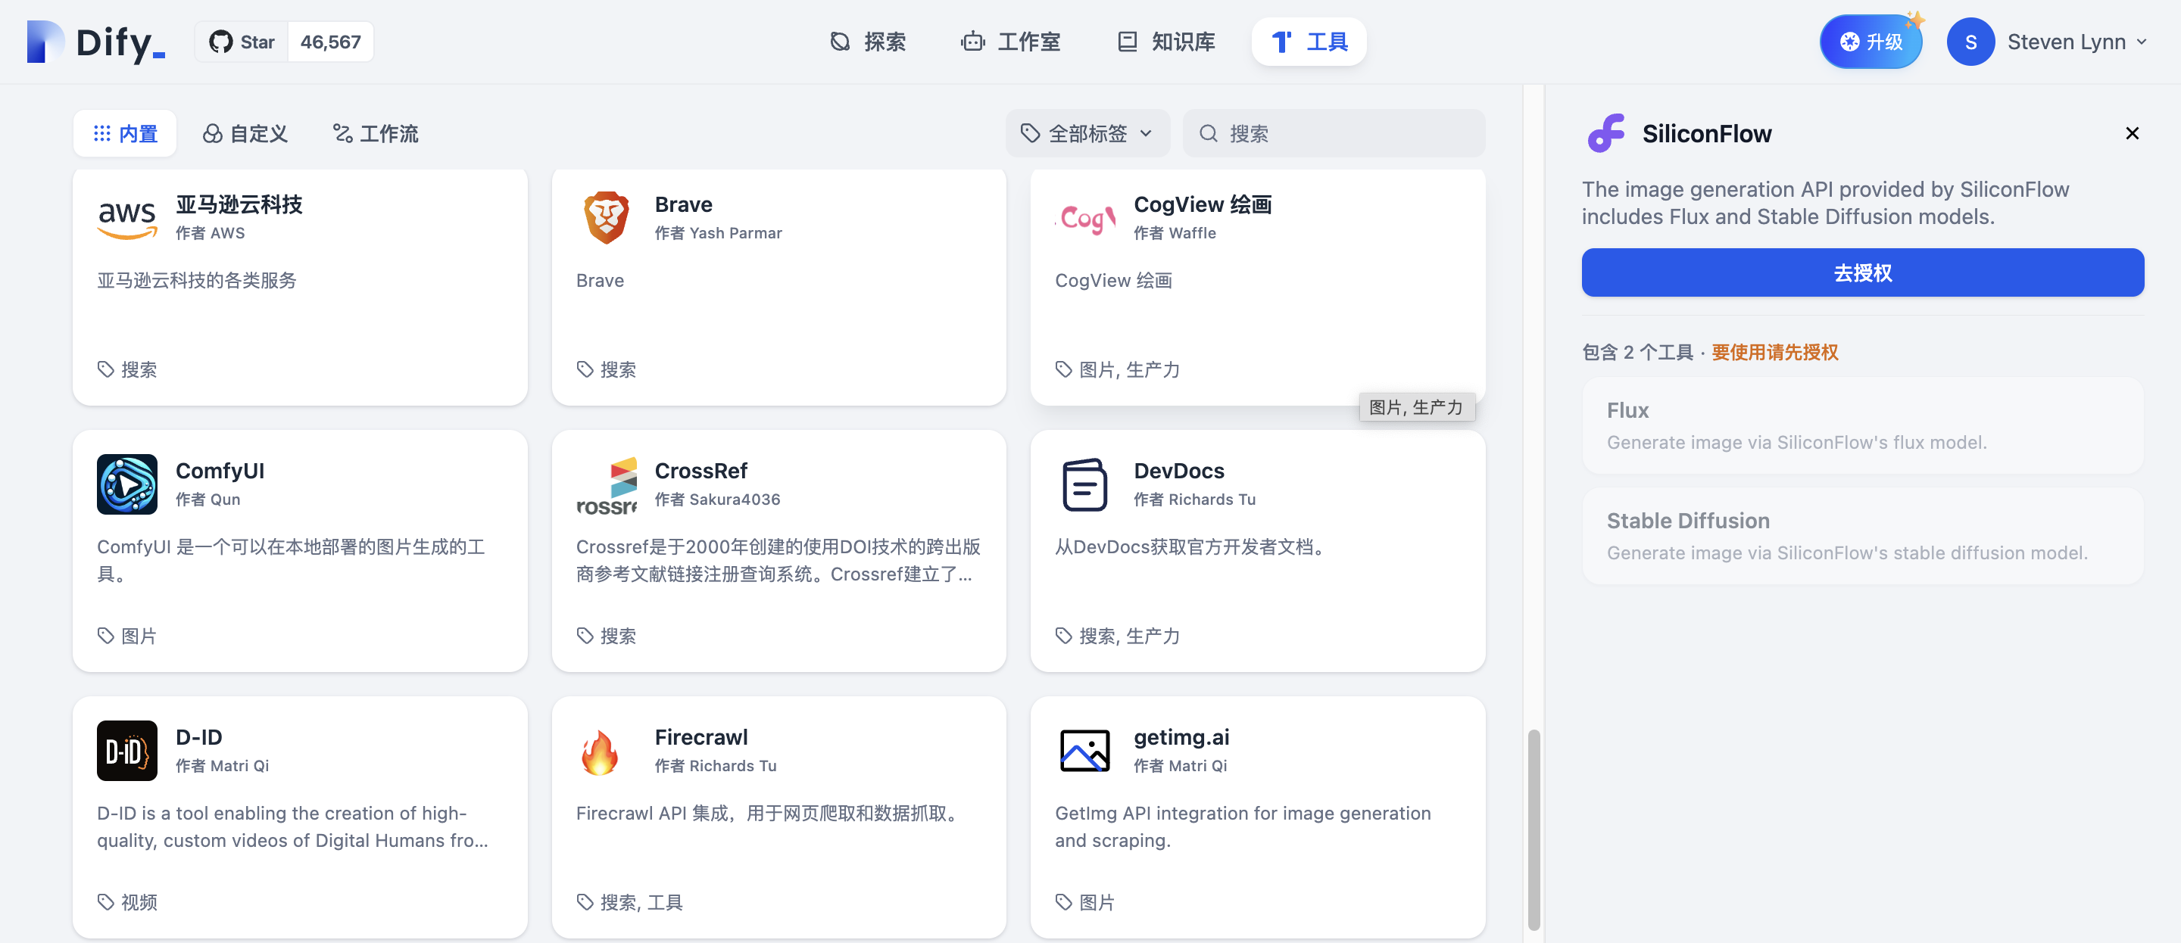Click the Brave lion icon

(606, 217)
